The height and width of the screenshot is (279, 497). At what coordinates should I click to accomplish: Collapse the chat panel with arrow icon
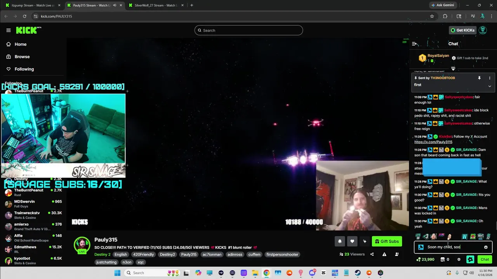pyautogui.click(x=414, y=44)
